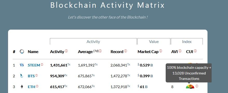
Task: Open the ETH blockchain link
Action: (x=31, y=87)
